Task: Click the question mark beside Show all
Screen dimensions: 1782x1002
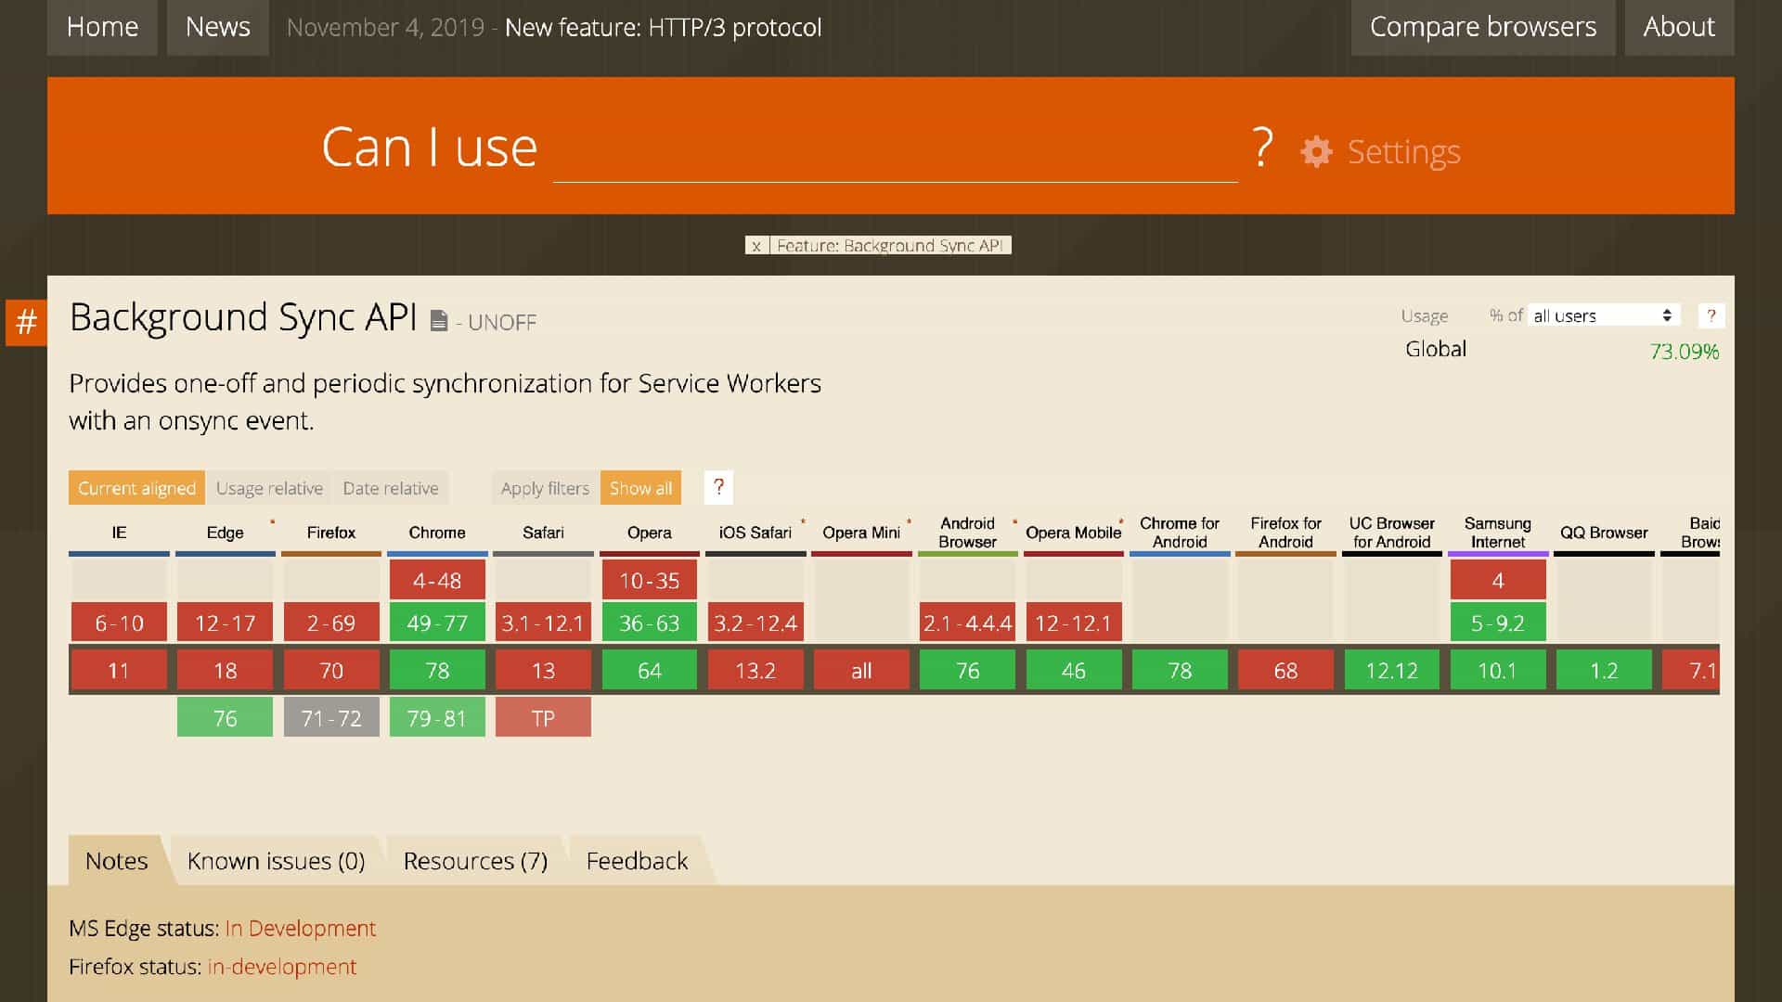Action: pyautogui.click(x=718, y=487)
